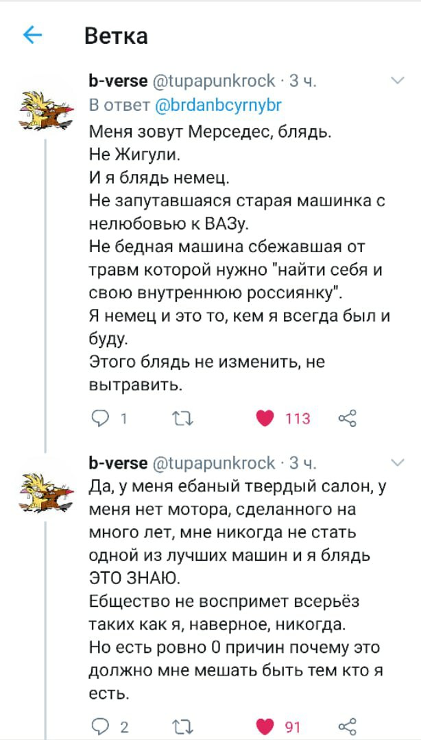Share the second tweet
The image size is (421, 740).
click(x=348, y=726)
